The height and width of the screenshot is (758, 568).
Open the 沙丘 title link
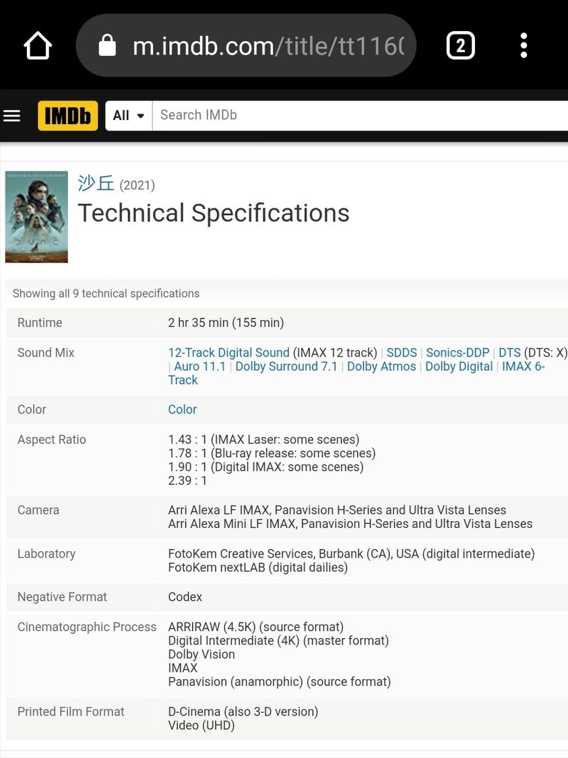[x=96, y=183]
